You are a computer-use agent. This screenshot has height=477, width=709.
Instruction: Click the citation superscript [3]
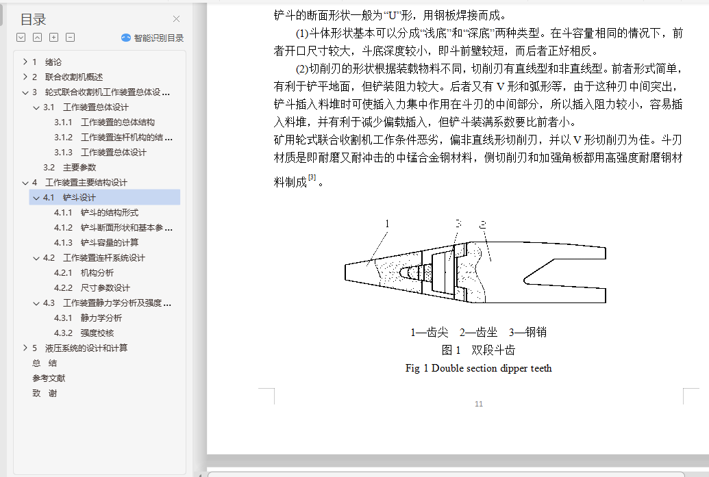point(312,177)
